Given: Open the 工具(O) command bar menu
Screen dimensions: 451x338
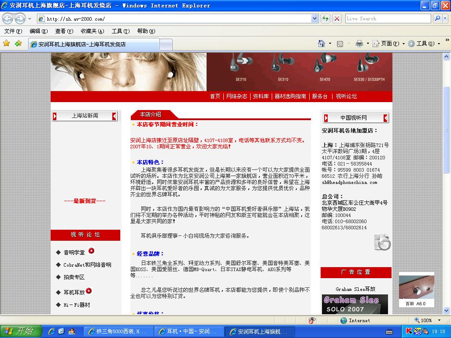Looking at the screenshot, I should click(424, 44).
